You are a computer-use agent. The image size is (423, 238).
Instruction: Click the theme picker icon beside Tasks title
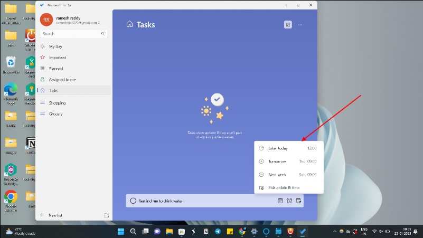[288, 24]
